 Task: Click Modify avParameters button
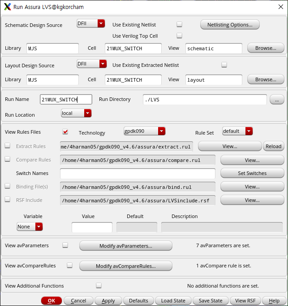[126, 246]
